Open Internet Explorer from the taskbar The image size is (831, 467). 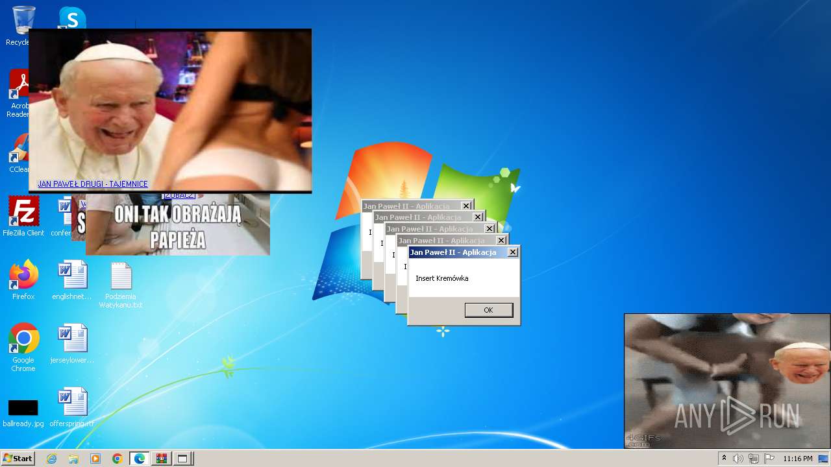(x=52, y=459)
